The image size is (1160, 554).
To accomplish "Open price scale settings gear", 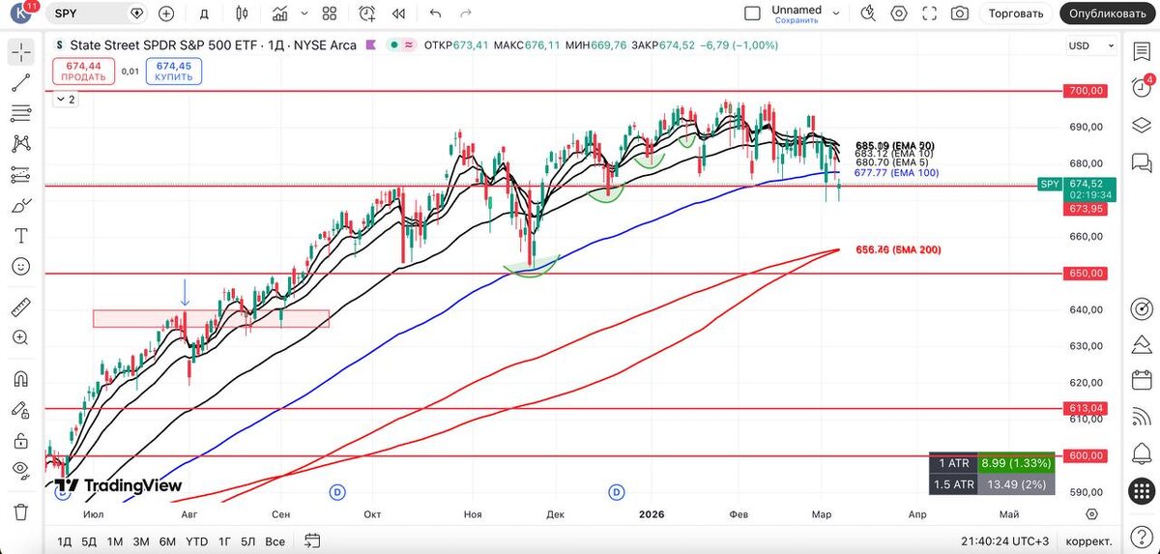I will [x=1091, y=513].
